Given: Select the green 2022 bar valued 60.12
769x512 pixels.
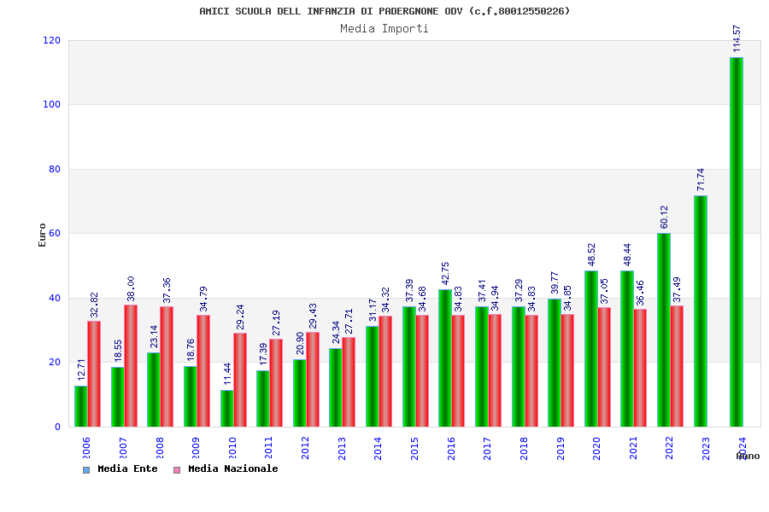Looking at the screenshot, I should (664, 329).
